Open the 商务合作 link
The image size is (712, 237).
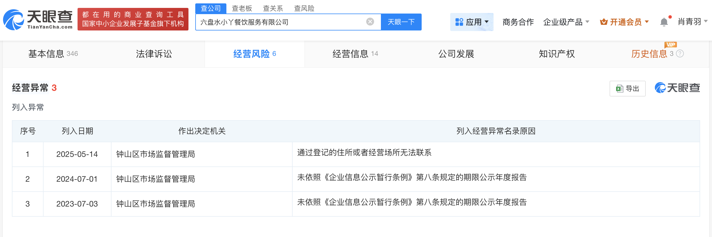click(x=518, y=22)
